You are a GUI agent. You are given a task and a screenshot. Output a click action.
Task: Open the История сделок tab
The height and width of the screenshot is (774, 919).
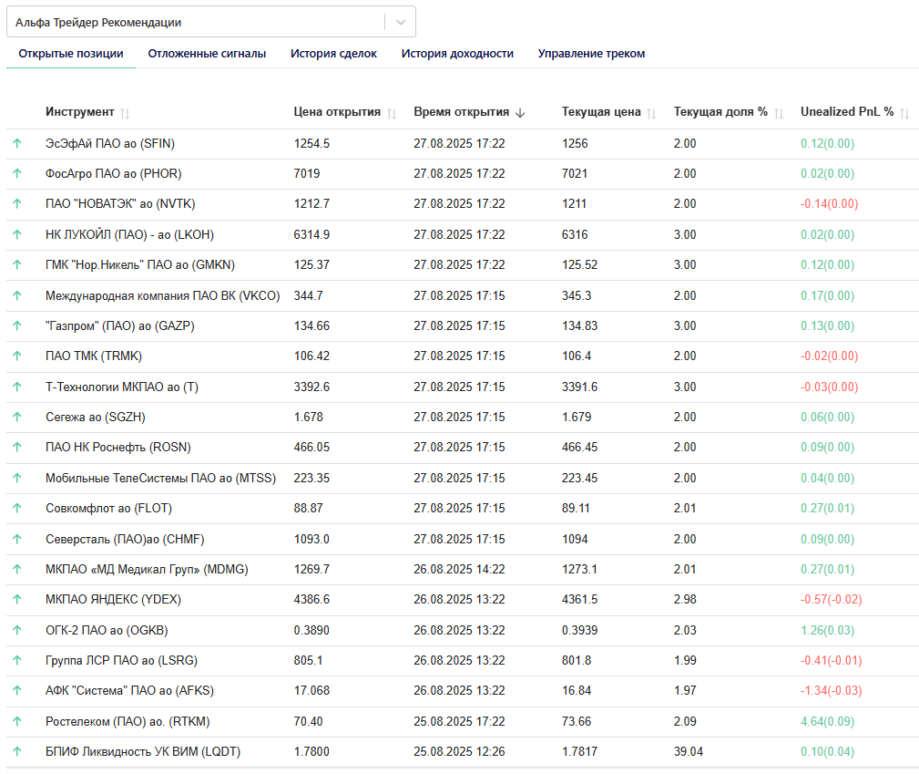[333, 54]
